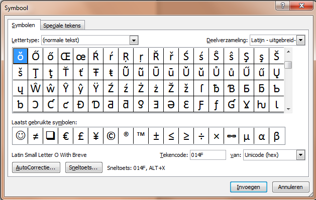Pick the smiley face recent symbol
316x200 pixels.
coord(21,136)
